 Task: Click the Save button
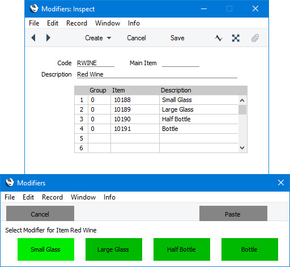point(177,38)
